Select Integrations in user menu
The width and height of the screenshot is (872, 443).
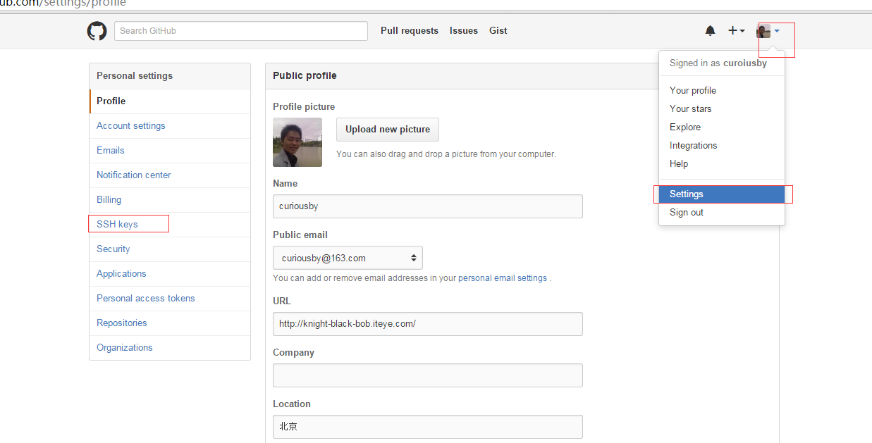tap(722, 146)
